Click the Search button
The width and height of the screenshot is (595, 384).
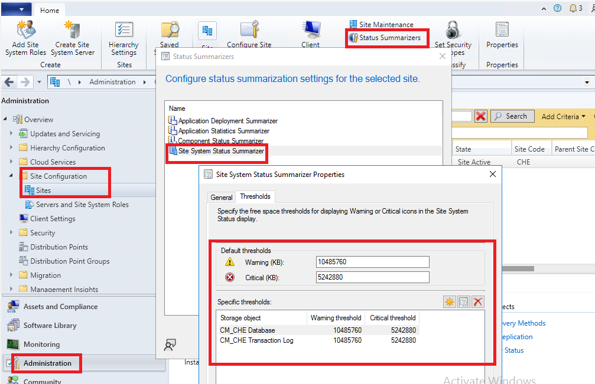pos(512,116)
